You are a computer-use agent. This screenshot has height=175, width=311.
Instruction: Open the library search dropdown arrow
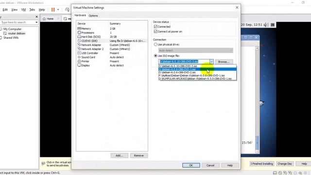[36, 22]
